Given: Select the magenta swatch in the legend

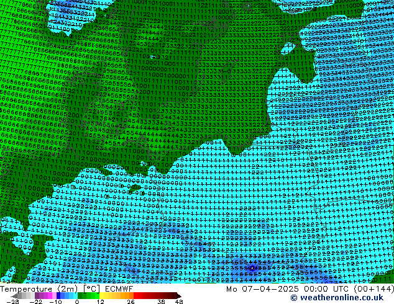Looking at the screenshot, I should (x=50, y=295).
